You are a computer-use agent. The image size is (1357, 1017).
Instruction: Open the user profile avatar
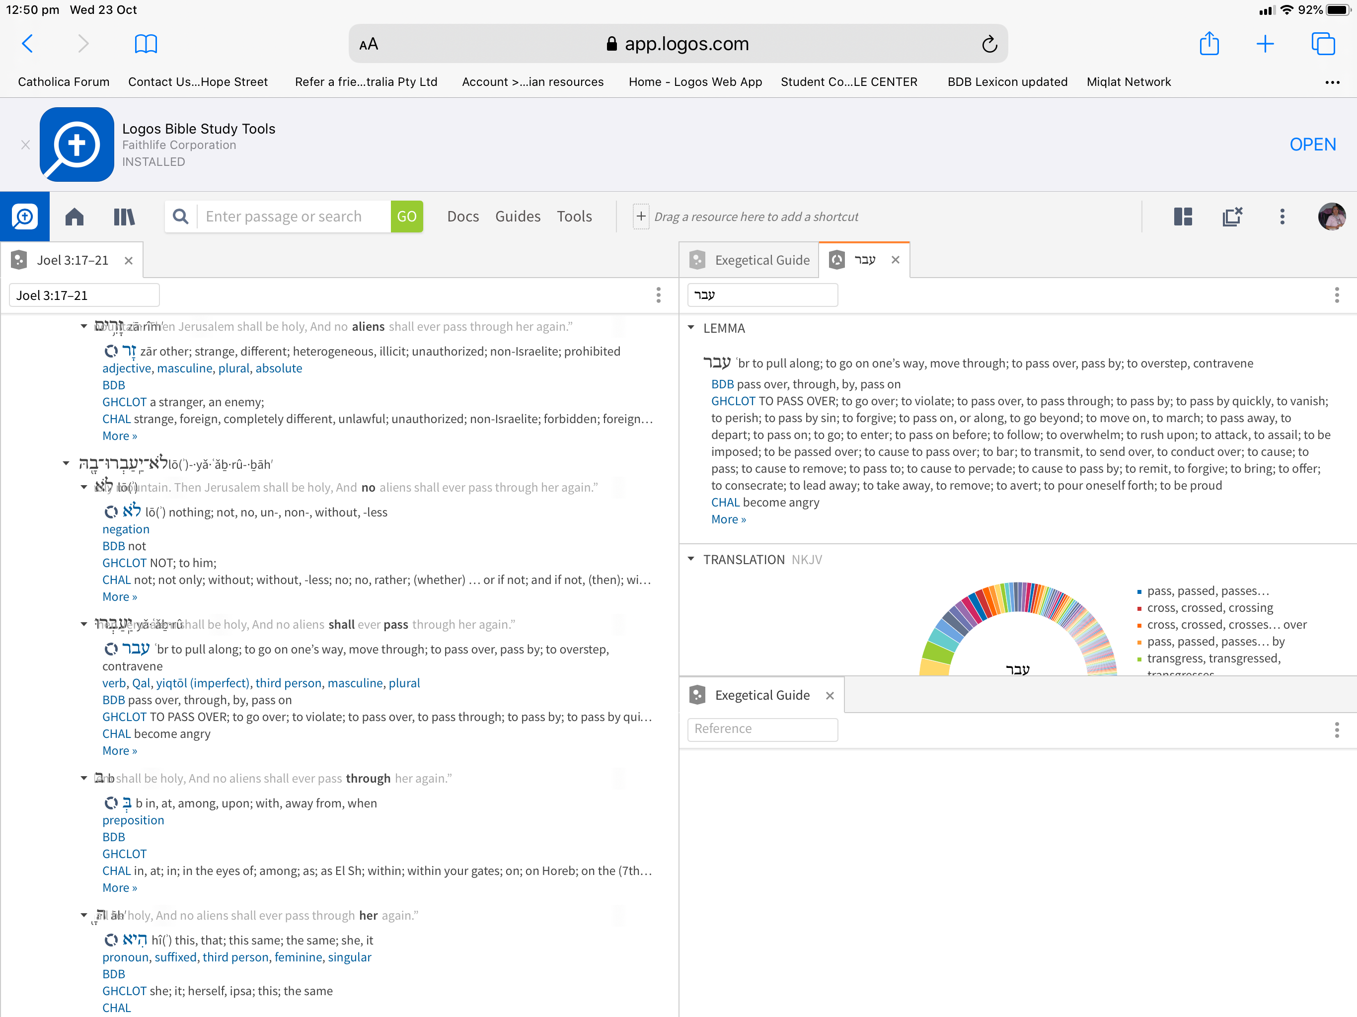coord(1332,217)
